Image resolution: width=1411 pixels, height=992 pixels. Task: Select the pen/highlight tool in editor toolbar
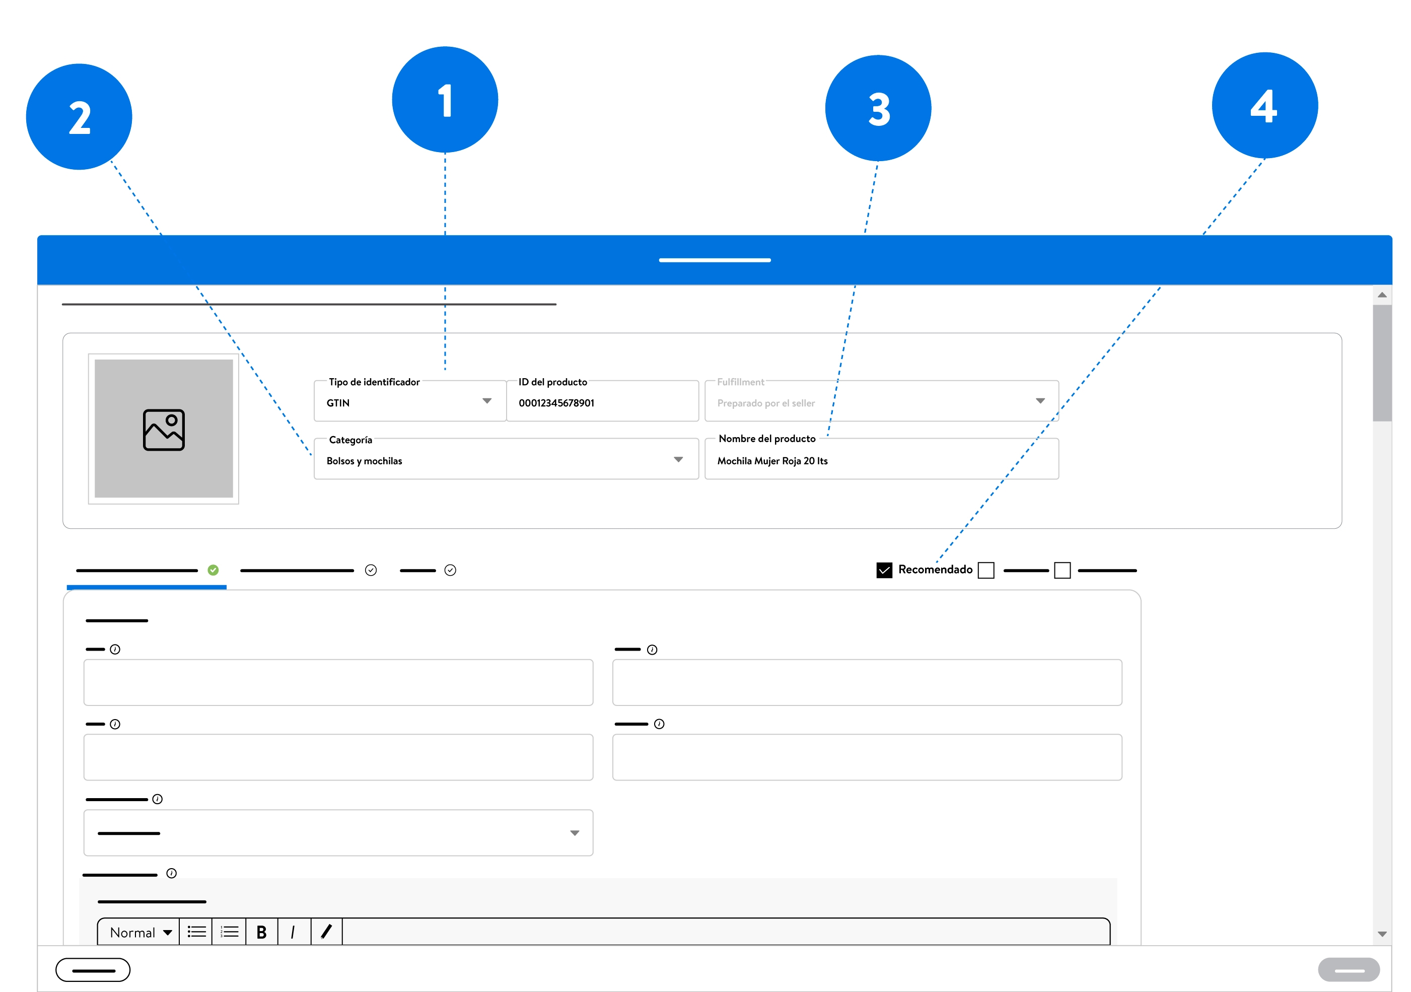click(x=326, y=933)
